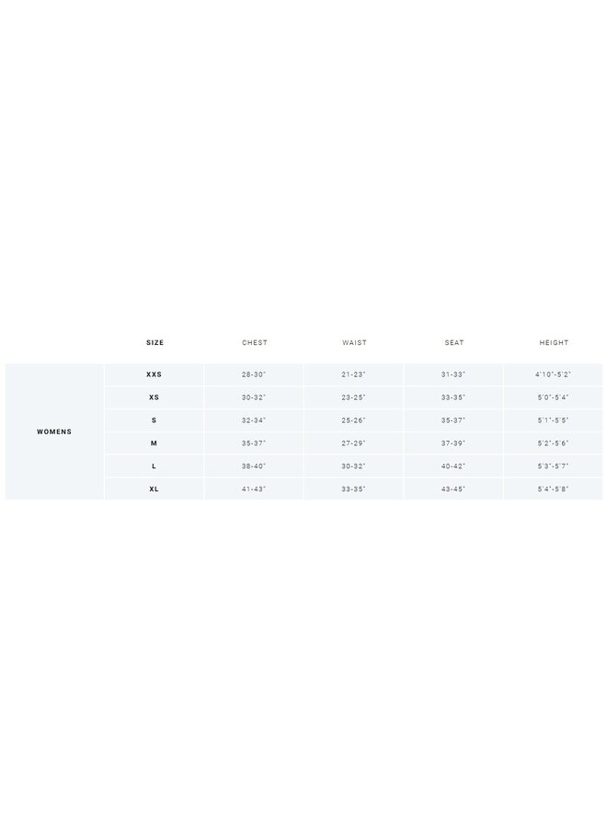Click the HEIGHT column header
This screenshot has width=607, height=828.
(554, 342)
